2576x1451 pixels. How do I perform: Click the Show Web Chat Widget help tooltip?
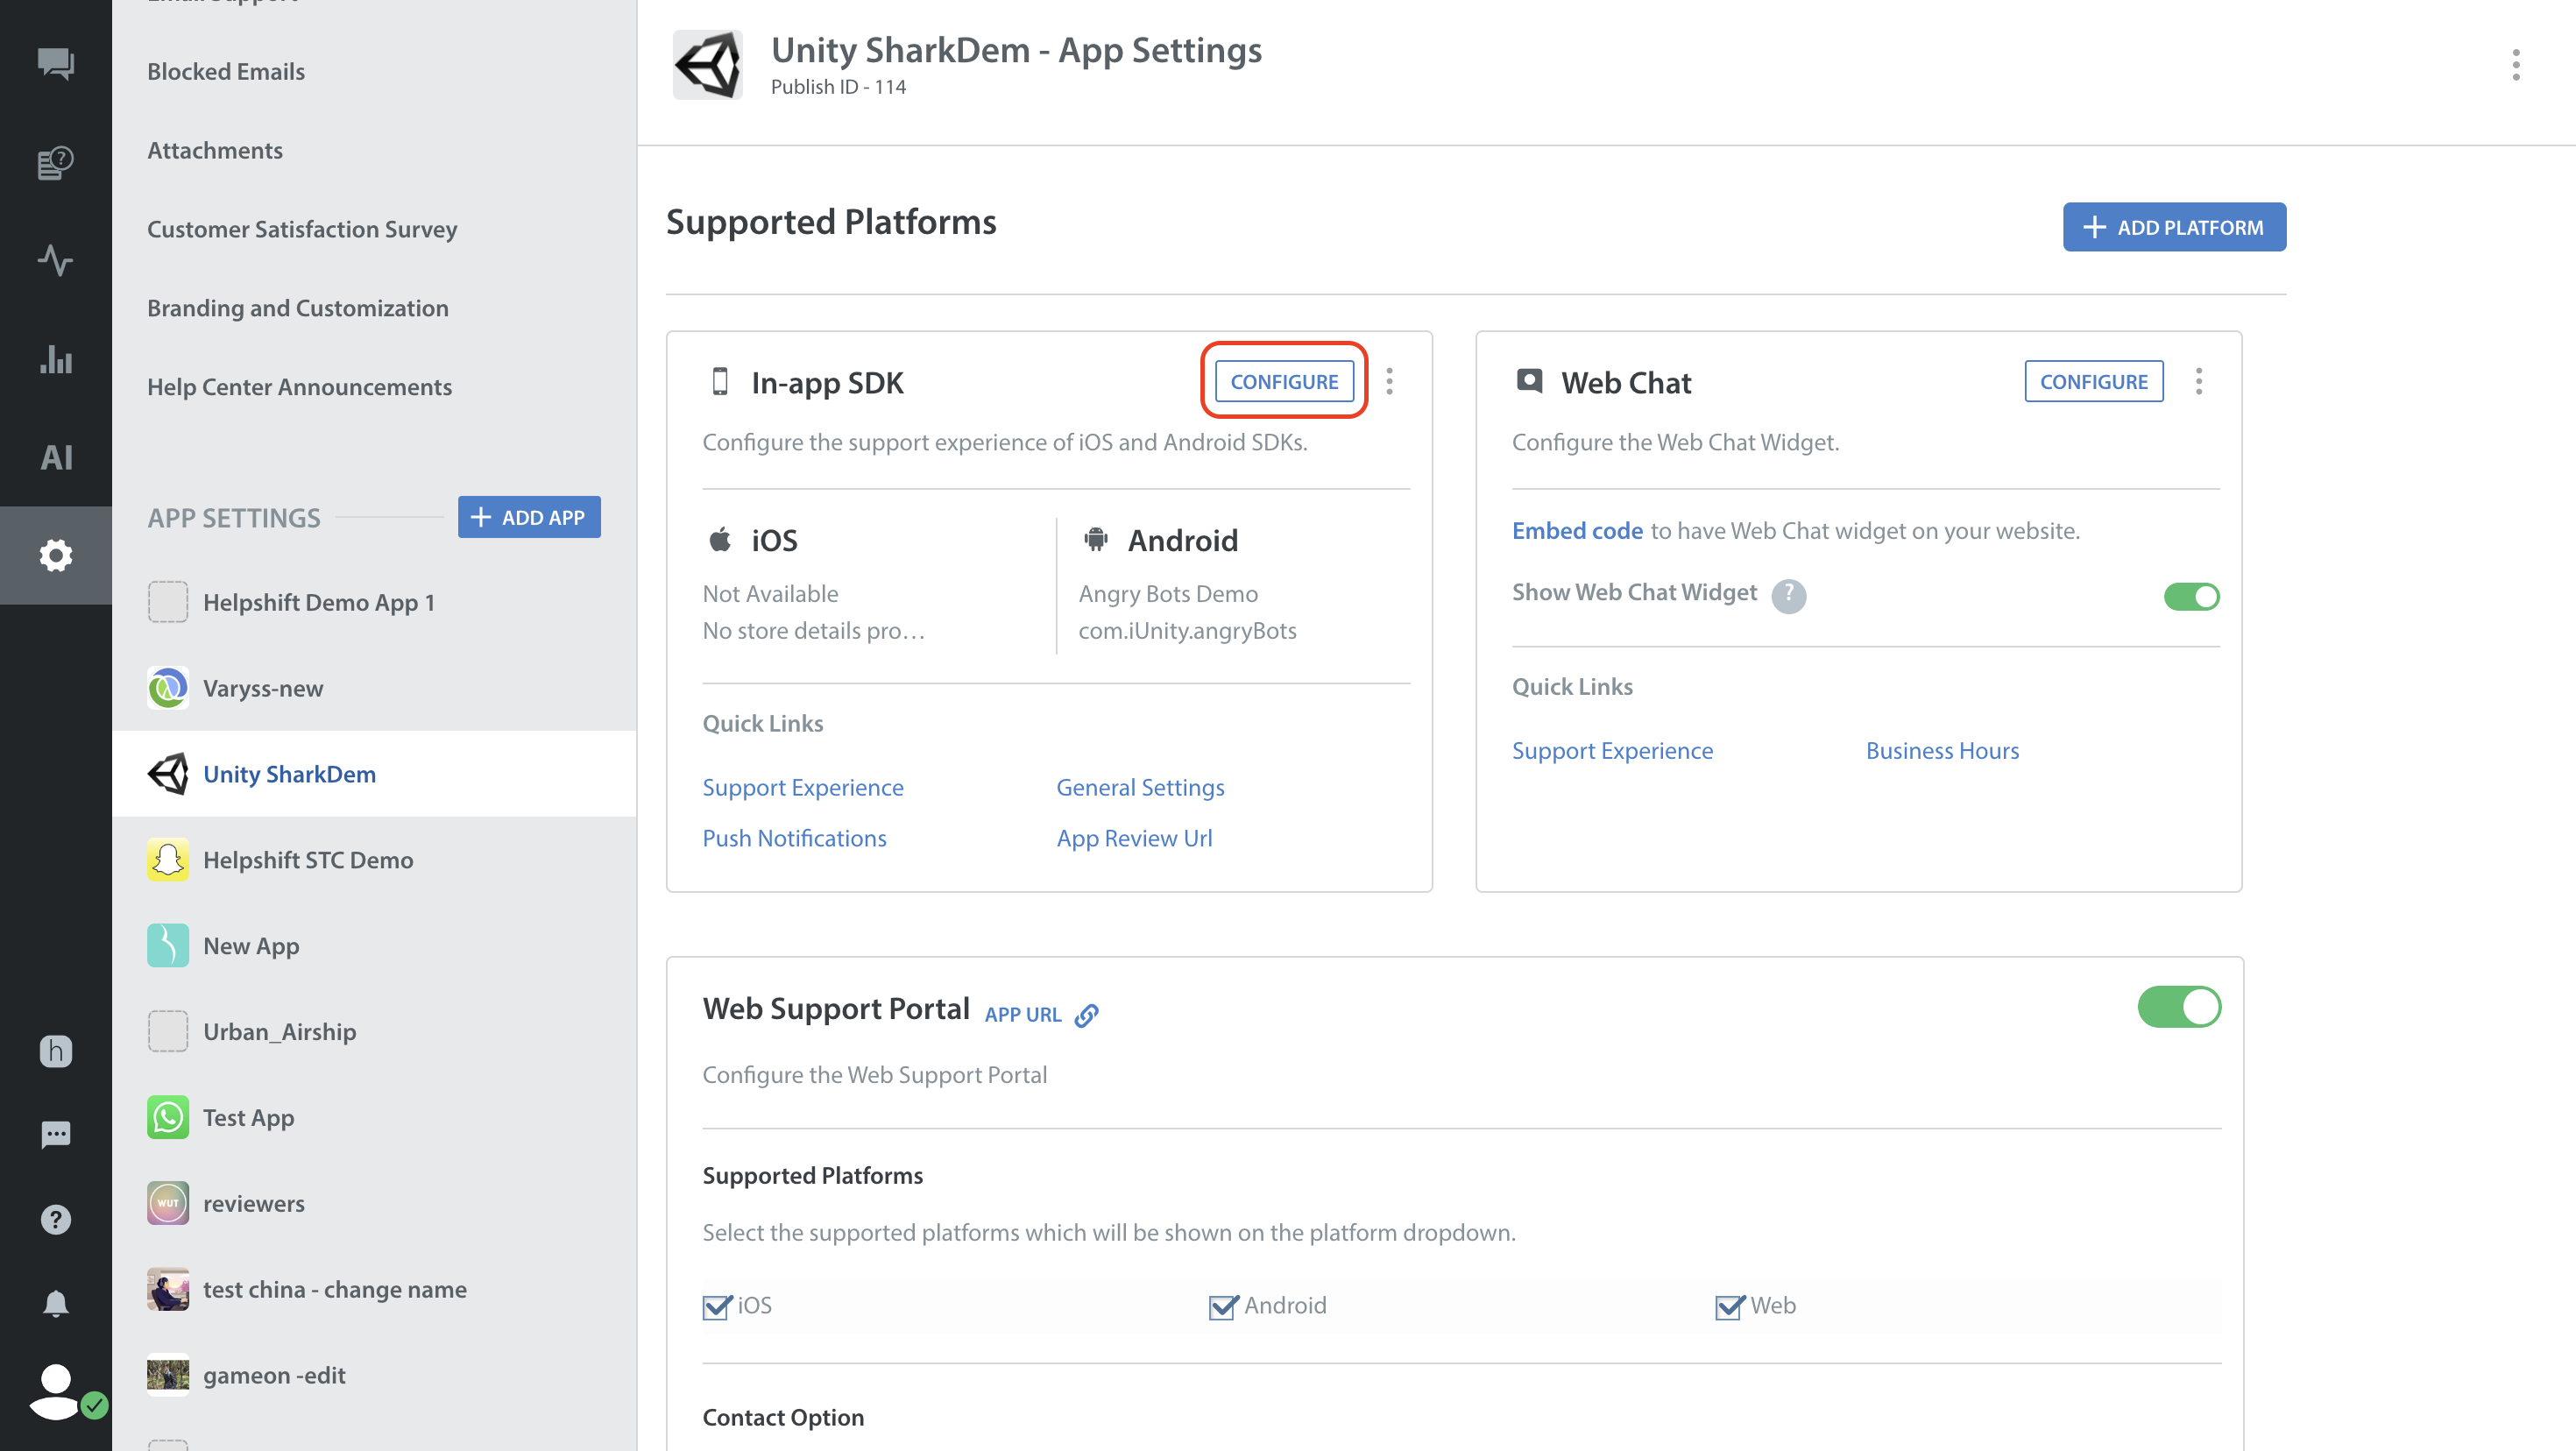[x=1788, y=595]
